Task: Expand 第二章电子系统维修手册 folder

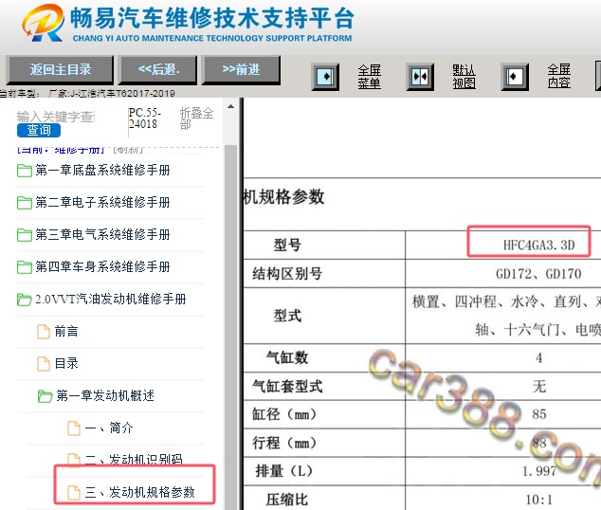Action: pyautogui.click(x=102, y=202)
